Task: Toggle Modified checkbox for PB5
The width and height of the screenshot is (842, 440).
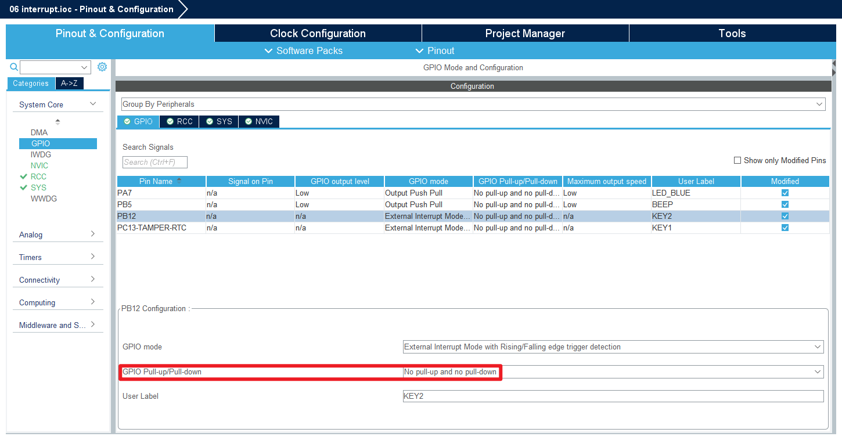Action: tap(785, 204)
